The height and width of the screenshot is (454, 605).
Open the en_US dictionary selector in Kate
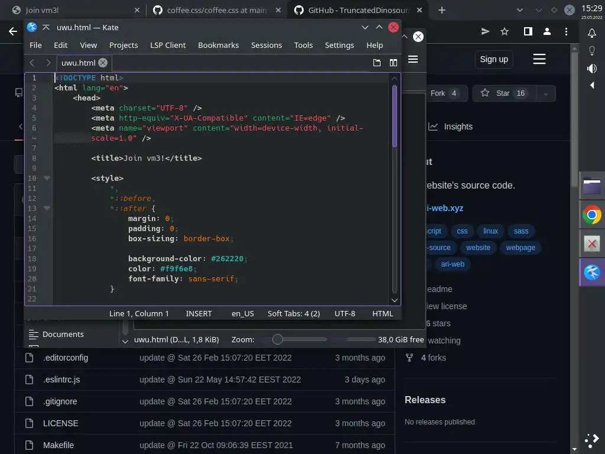243,313
